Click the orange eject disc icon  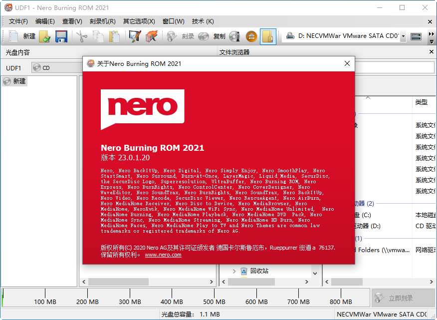251,36
